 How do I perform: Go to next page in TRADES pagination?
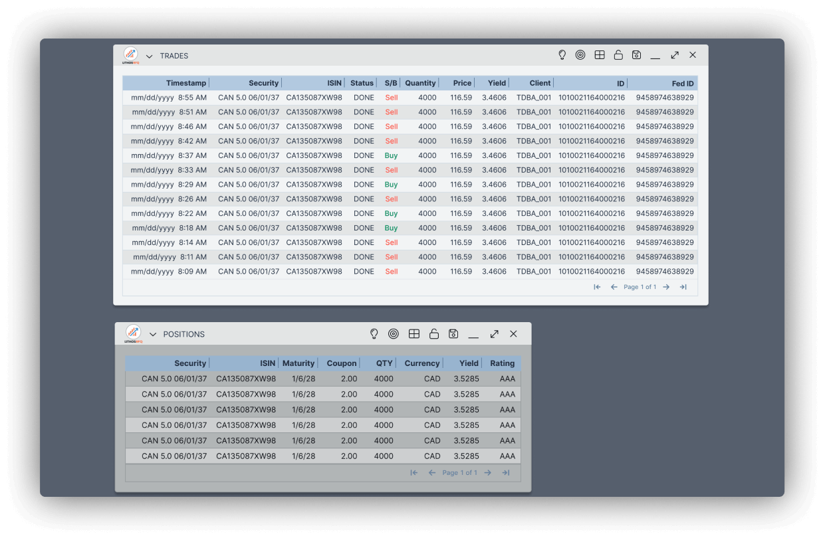pos(666,286)
